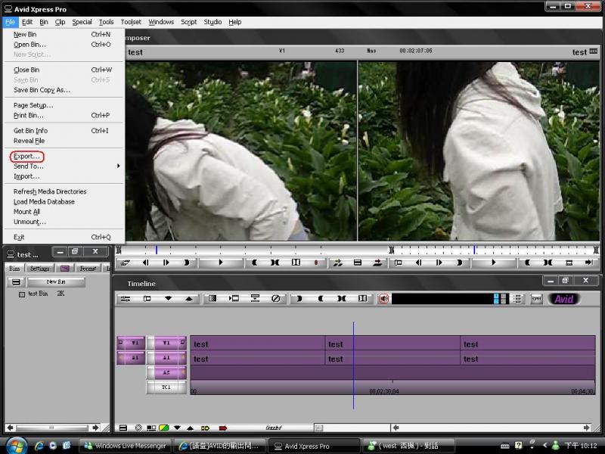
Task: Open the bin Fast Menu icon beside New Bin
Action: (x=14, y=282)
